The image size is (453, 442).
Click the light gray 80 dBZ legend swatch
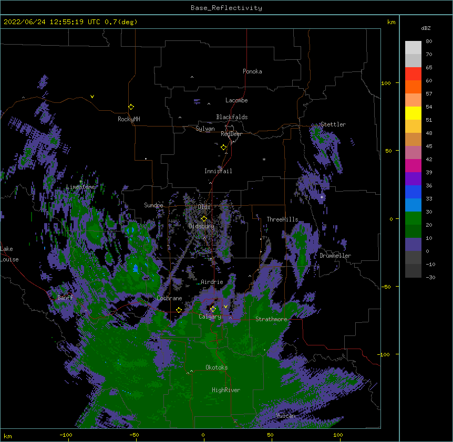click(x=413, y=47)
